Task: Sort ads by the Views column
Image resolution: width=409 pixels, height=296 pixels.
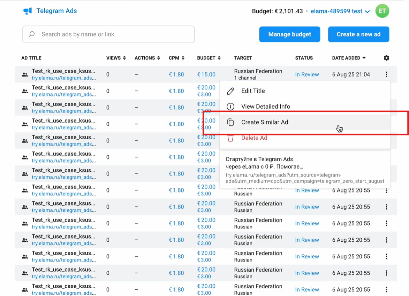Action: [x=116, y=58]
